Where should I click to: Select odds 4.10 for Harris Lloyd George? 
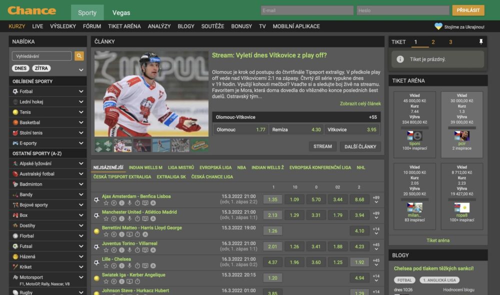[359, 231]
